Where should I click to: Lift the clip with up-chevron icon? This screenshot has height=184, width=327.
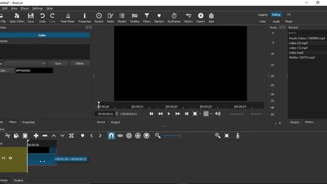(x=54, y=136)
